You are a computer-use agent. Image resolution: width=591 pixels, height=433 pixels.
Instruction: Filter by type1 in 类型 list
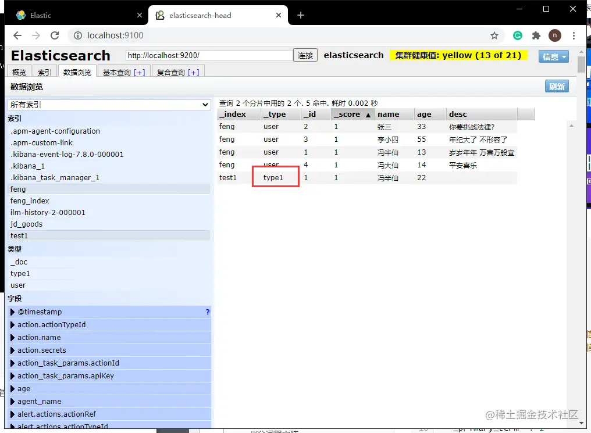tap(109, 273)
